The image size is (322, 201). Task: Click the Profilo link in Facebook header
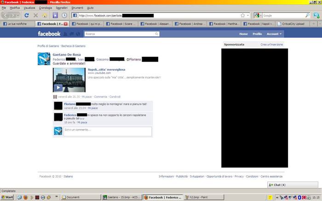click(257, 34)
